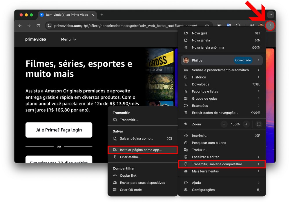Viewport: 290px width, 203px height.
Task: Open site information icon in address bar
Action: [x=49, y=26]
